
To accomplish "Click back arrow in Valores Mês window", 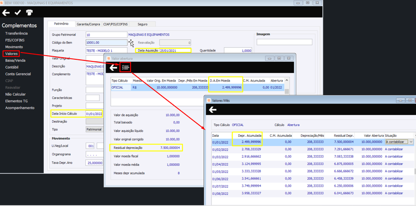I will pos(213,110).
